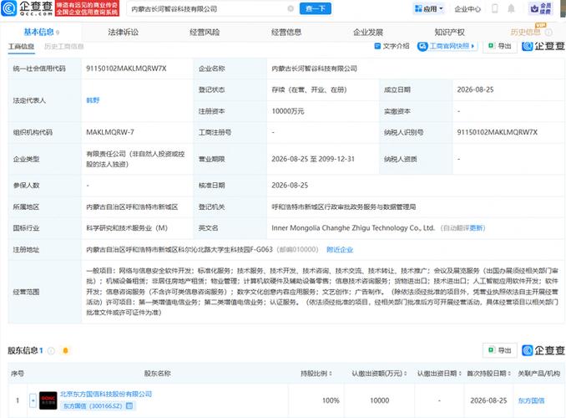Click the organization code MAKLMQRW-7

109,132
